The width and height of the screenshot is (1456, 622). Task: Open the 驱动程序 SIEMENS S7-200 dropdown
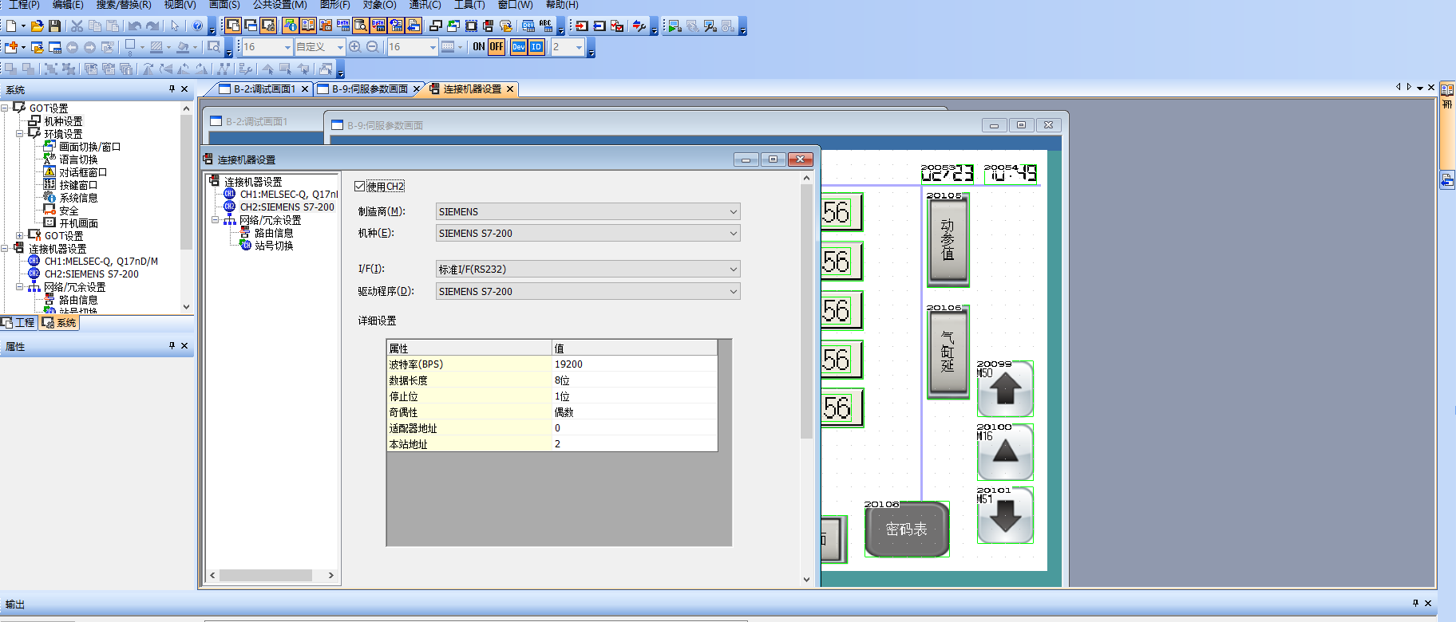coord(588,291)
